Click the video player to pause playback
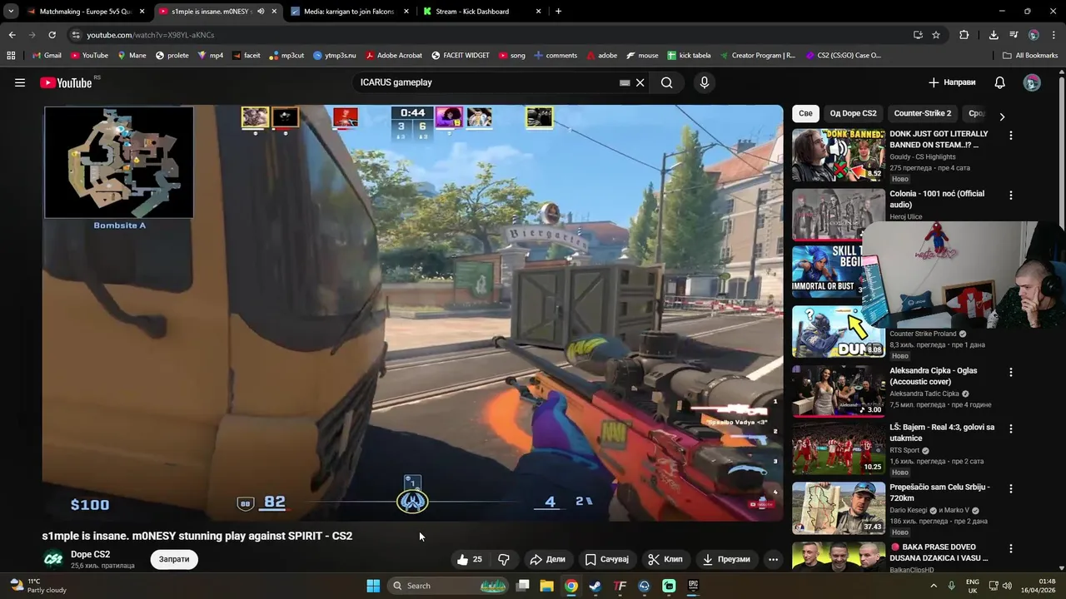This screenshot has height=599, width=1066. pos(412,313)
